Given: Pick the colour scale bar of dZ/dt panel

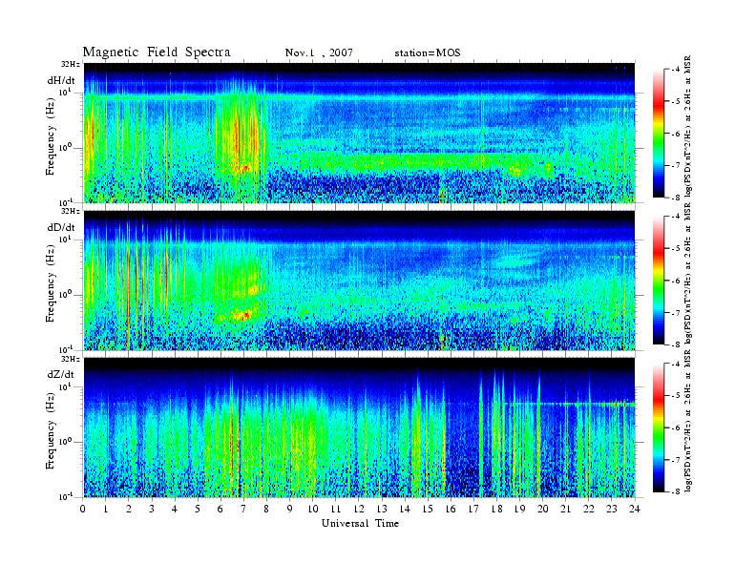Looking at the screenshot, I should (x=658, y=428).
